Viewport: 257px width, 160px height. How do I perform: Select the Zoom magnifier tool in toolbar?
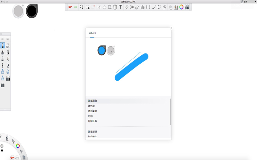pyautogui.click(x=82, y=7)
